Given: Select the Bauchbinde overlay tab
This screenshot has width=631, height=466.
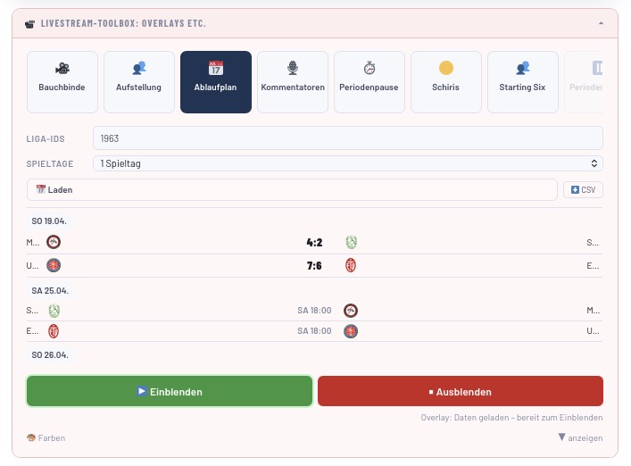Looking at the screenshot, I should [62, 81].
